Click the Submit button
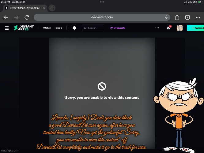The image size is (204, 153). click(195, 28)
